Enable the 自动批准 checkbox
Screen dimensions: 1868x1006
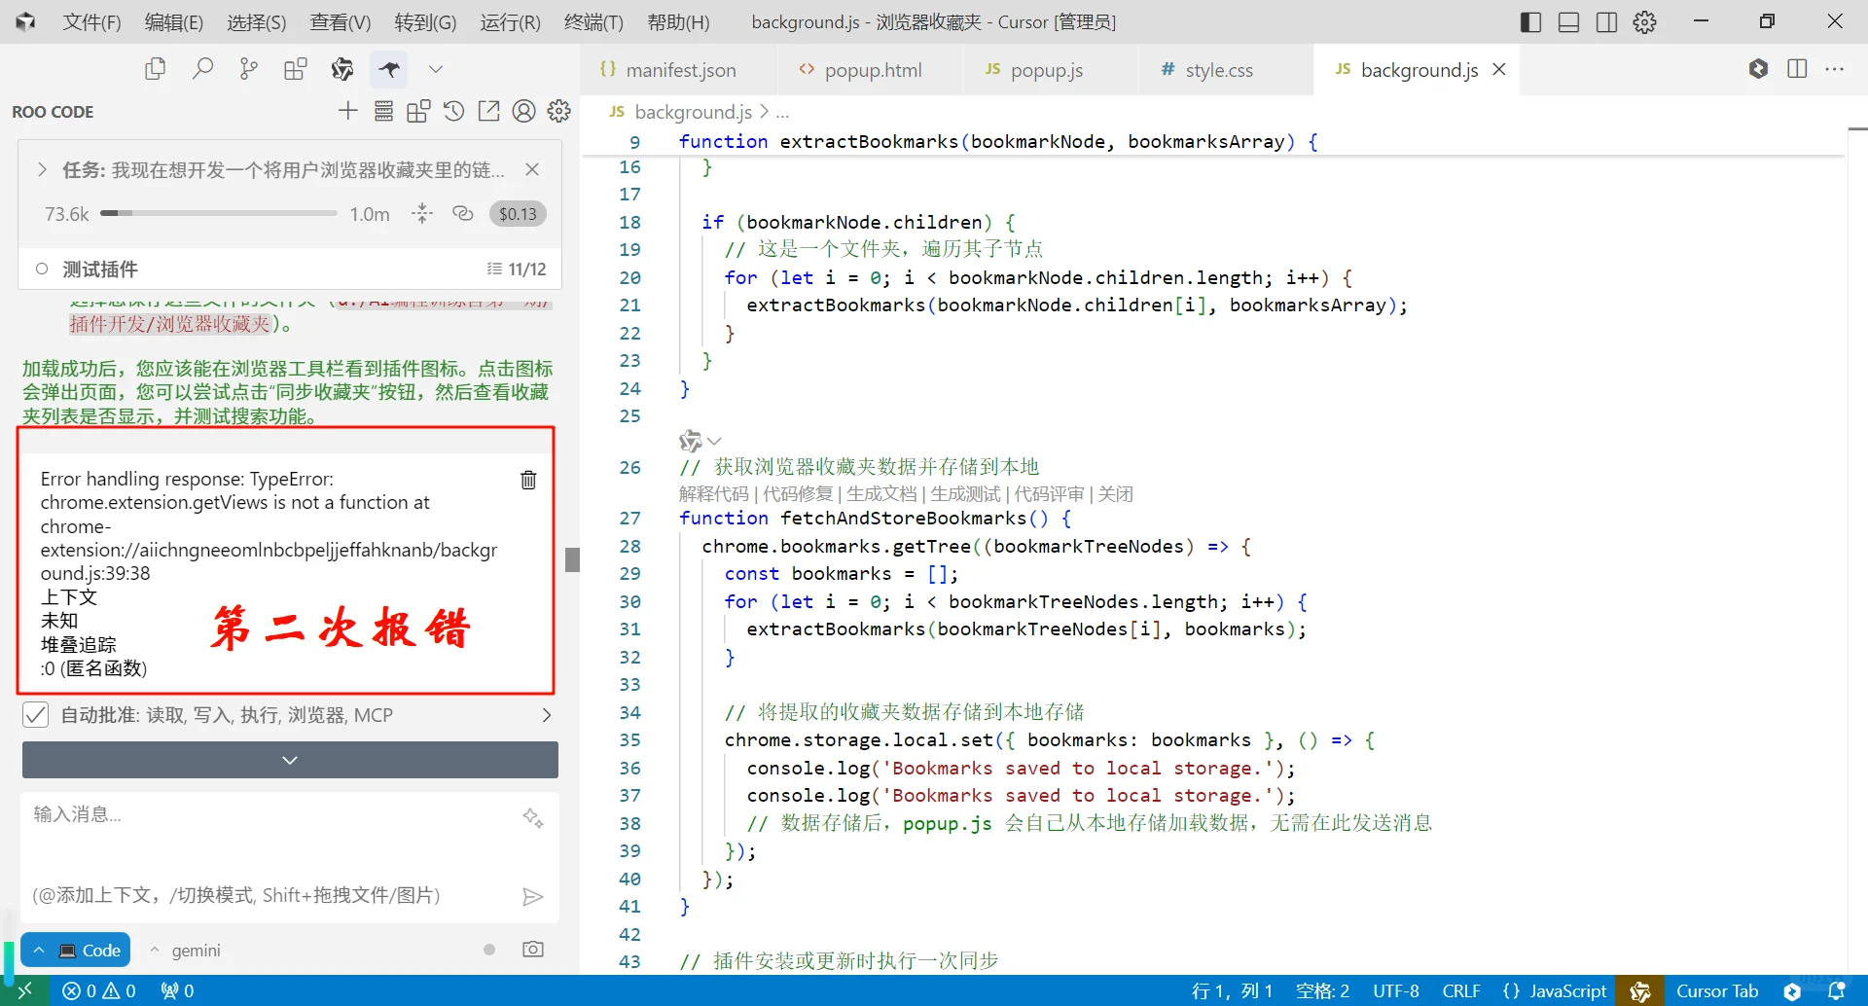(x=36, y=714)
